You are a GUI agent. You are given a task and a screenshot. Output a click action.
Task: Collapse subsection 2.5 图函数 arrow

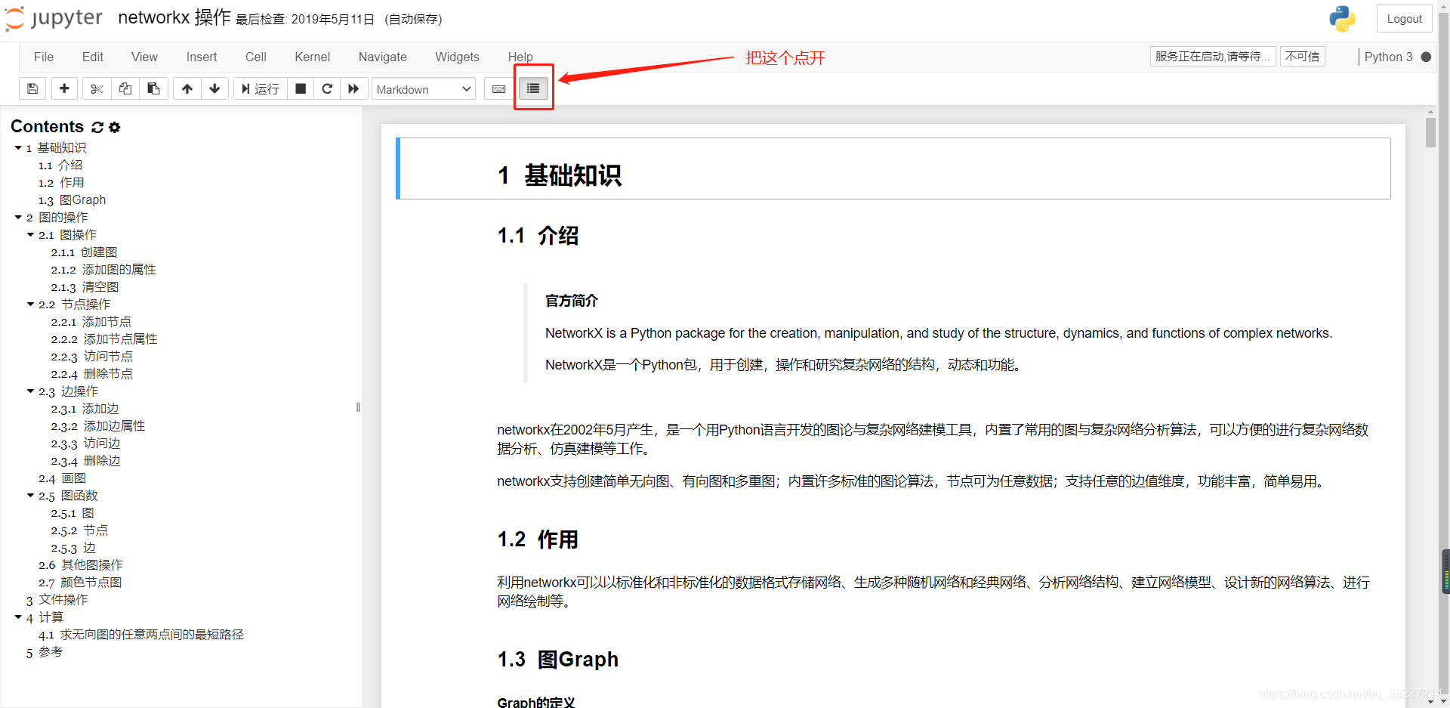click(30, 495)
